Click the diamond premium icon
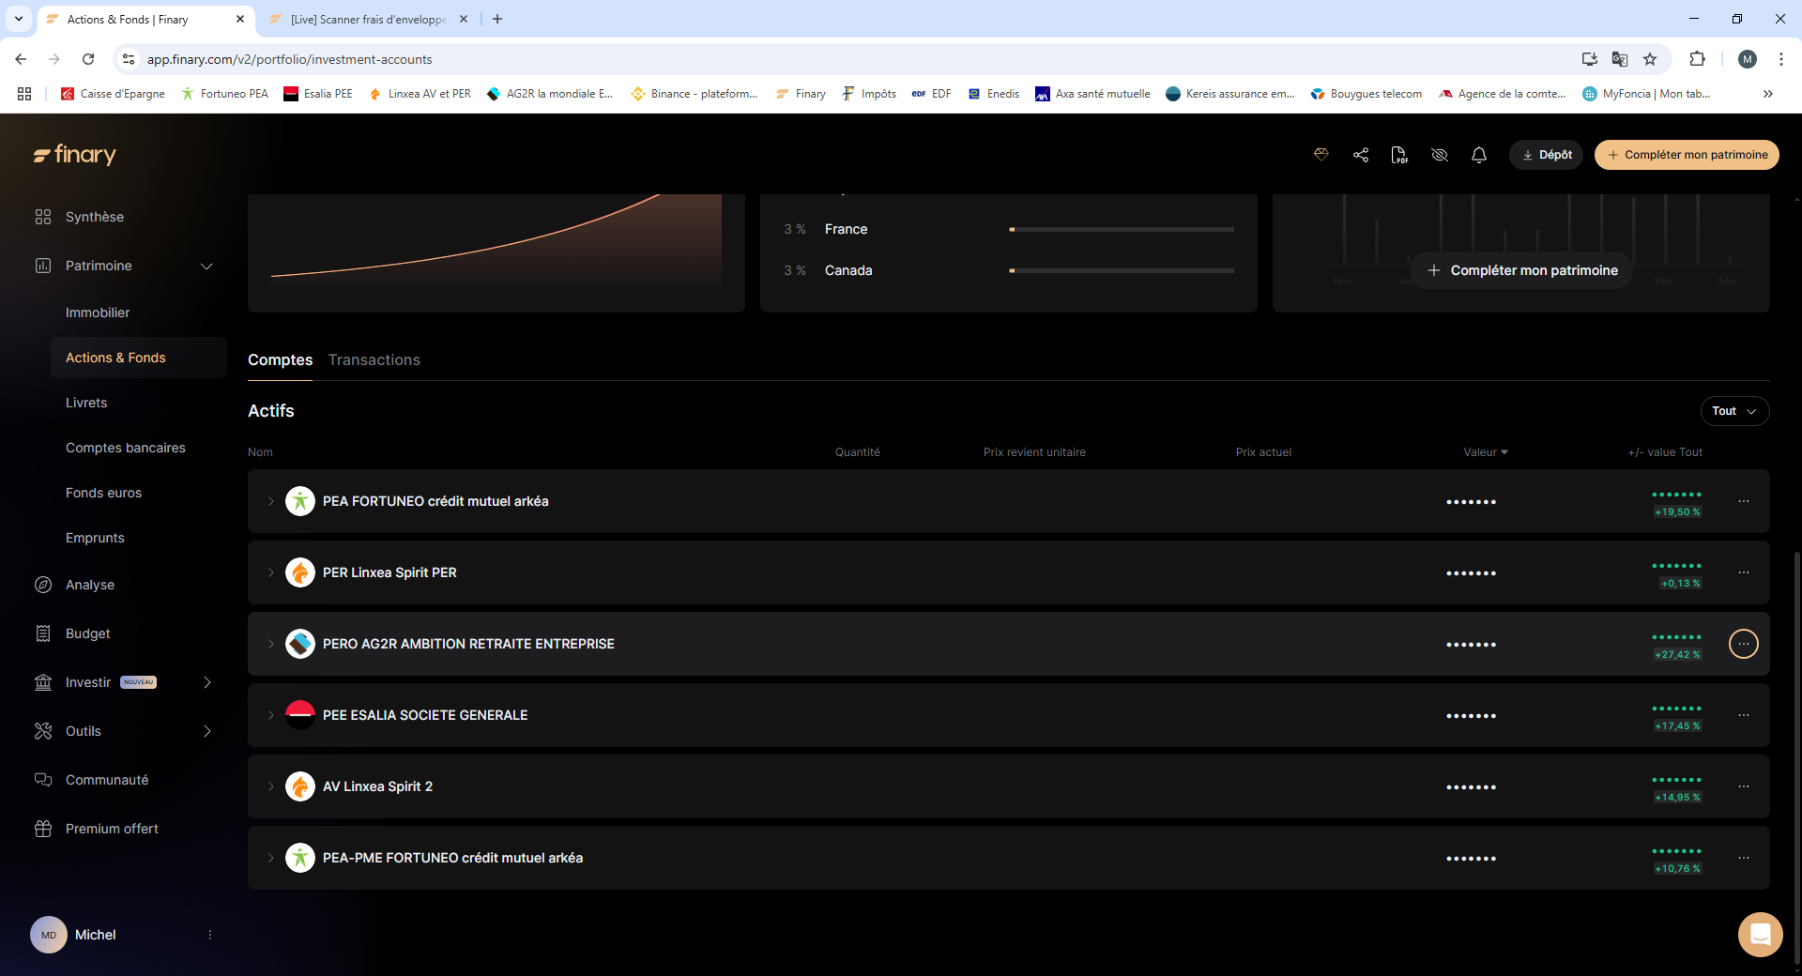The height and width of the screenshot is (976, 1802). (x=1321, y=155)
